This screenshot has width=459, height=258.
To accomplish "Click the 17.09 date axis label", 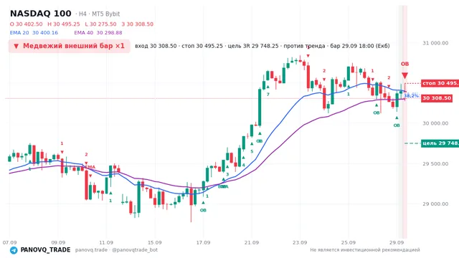I will point(203,242).
